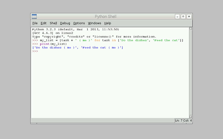Click the 'Col: 4' status indicator
The width and height of the screenshot is (223, 139).
[x=188, y=121]
